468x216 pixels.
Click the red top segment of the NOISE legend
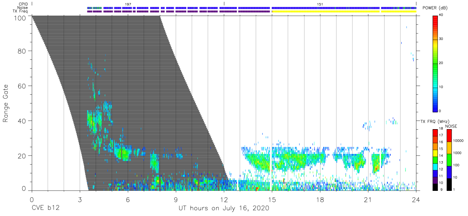tap(449, 135)
